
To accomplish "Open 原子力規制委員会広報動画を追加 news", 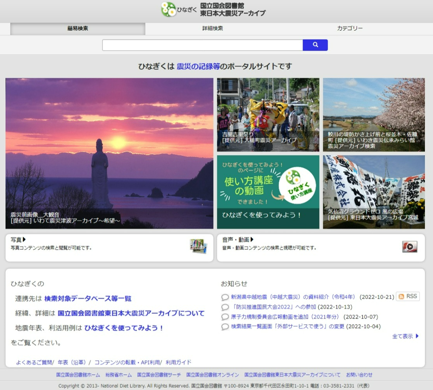I will (x=285, y=317).
